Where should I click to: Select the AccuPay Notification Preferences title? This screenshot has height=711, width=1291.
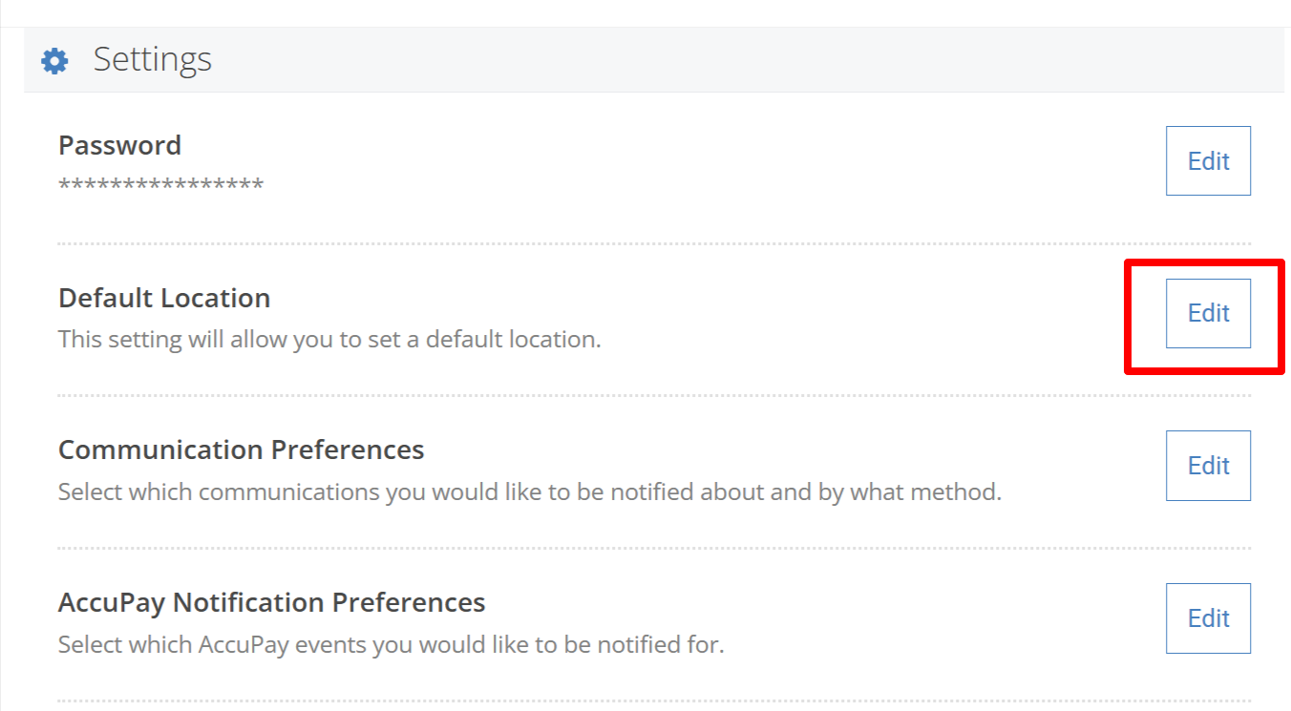click(x=272, y=602)
